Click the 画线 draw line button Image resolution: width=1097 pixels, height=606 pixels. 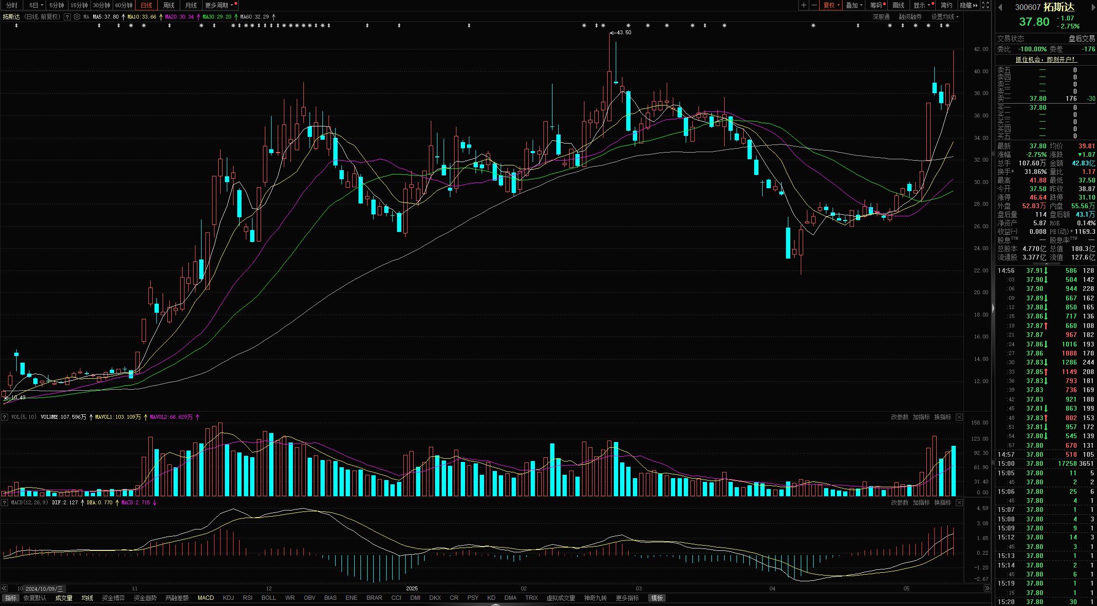(898, 5)
